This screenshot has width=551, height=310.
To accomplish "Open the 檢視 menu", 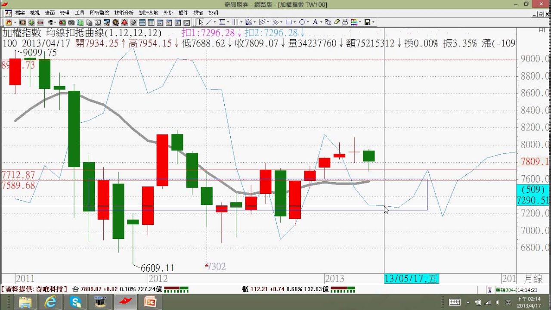I will (35, 13).
